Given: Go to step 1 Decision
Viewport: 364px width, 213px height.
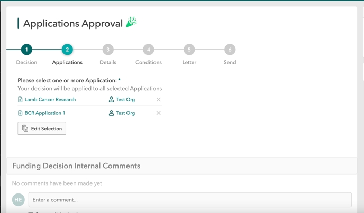Looking at the screenshot, I should tap(26, 50).
